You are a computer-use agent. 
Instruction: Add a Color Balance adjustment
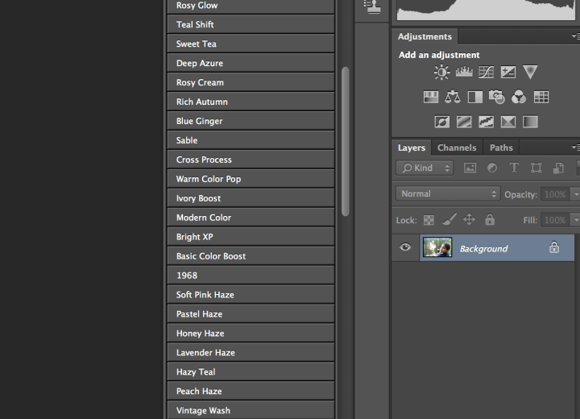tap(453, 97)
